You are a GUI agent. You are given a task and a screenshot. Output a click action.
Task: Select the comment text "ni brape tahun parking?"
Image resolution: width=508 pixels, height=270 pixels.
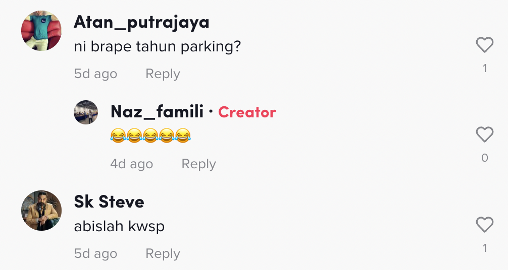pos(158,47)
